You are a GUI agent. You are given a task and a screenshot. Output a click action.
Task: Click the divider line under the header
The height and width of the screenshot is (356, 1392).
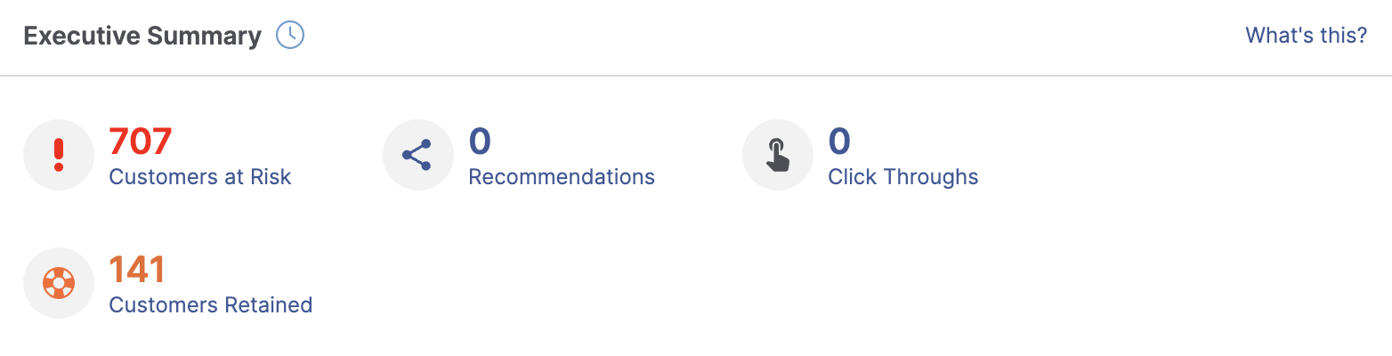point(696,76)
